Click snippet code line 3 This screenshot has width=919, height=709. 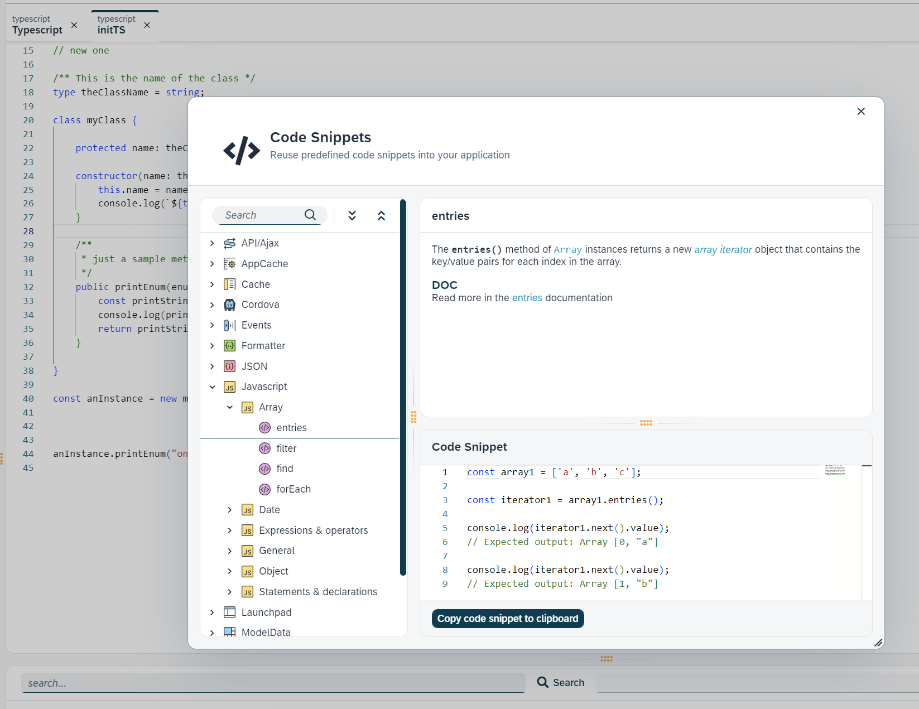pyautogui.click(x=565, y=500)
